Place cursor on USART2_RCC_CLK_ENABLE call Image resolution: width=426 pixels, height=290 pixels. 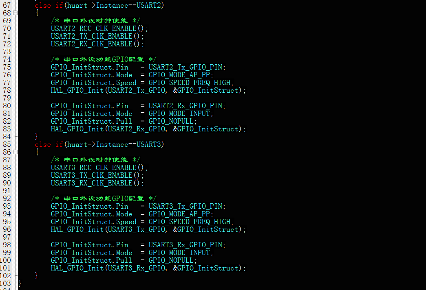pyautogui.click(x=94, y=28)
